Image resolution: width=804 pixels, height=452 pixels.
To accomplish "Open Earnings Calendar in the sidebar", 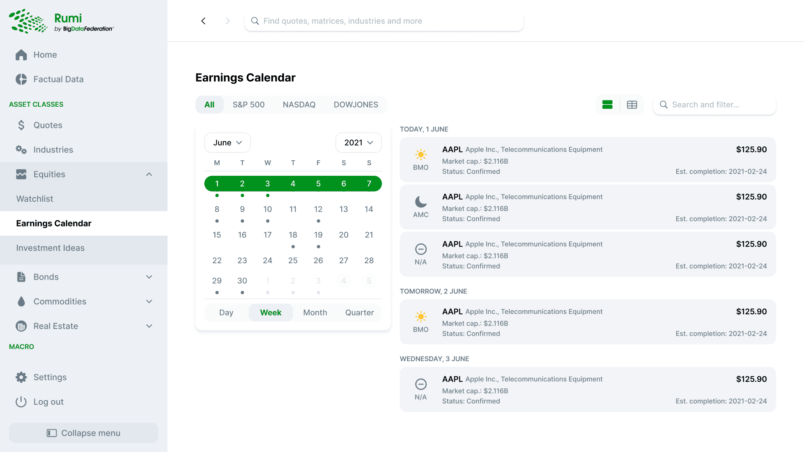I will point(84,223).
